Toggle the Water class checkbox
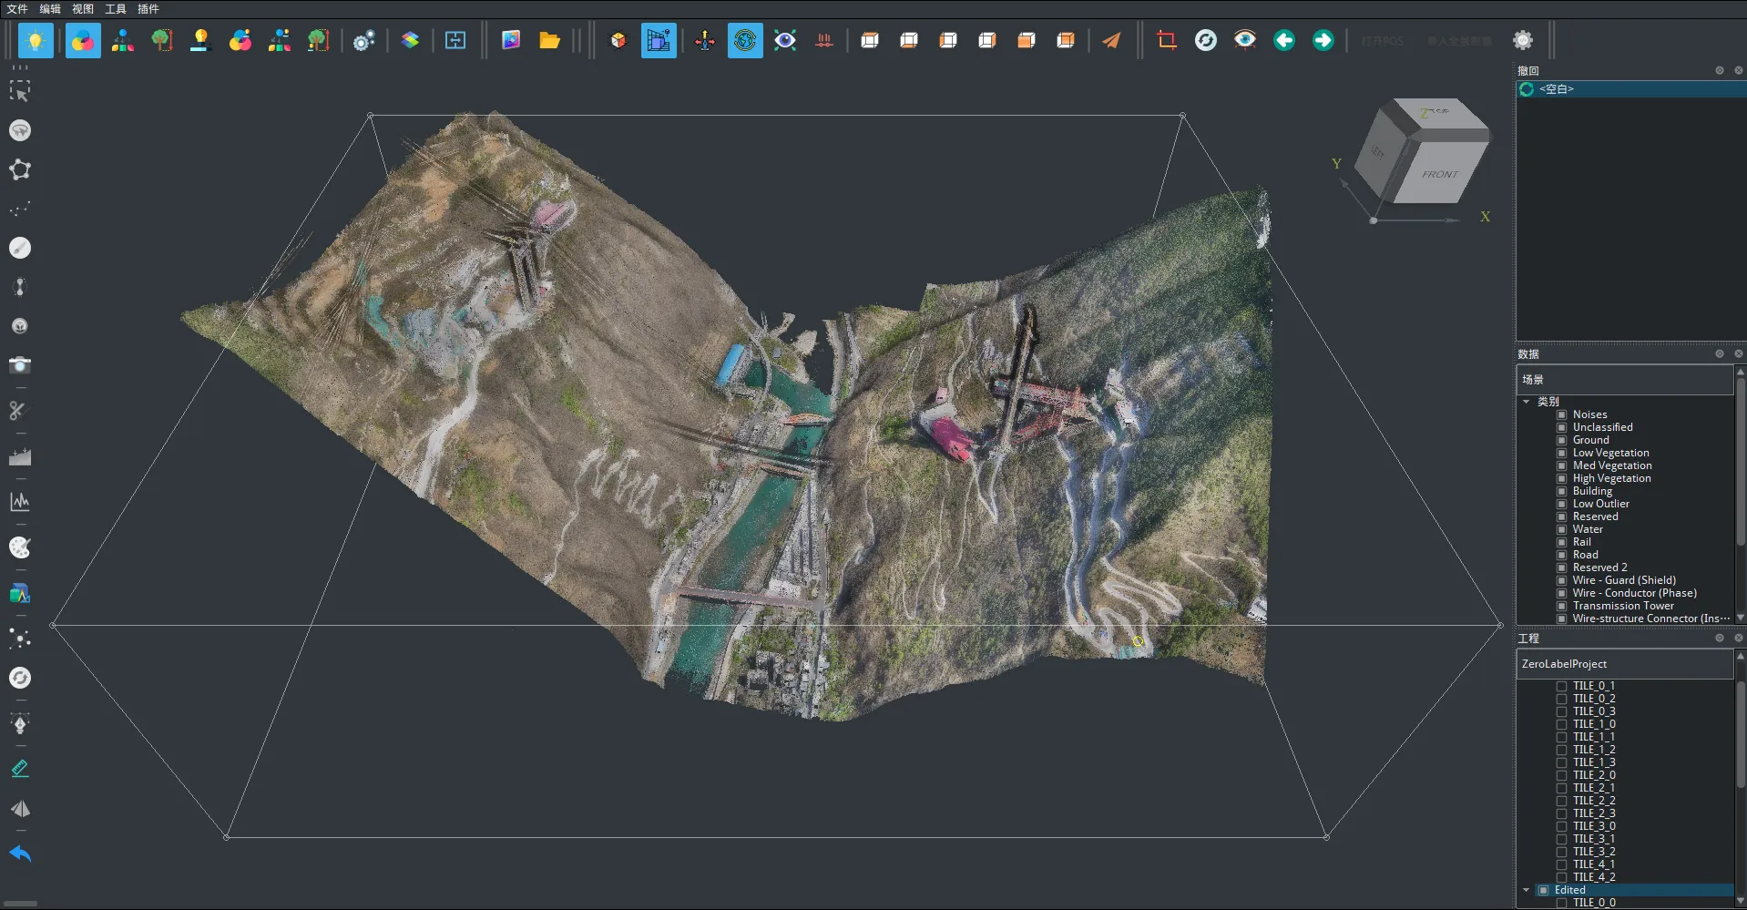Screen dimensions: 1747x910 pos(1561,529)
